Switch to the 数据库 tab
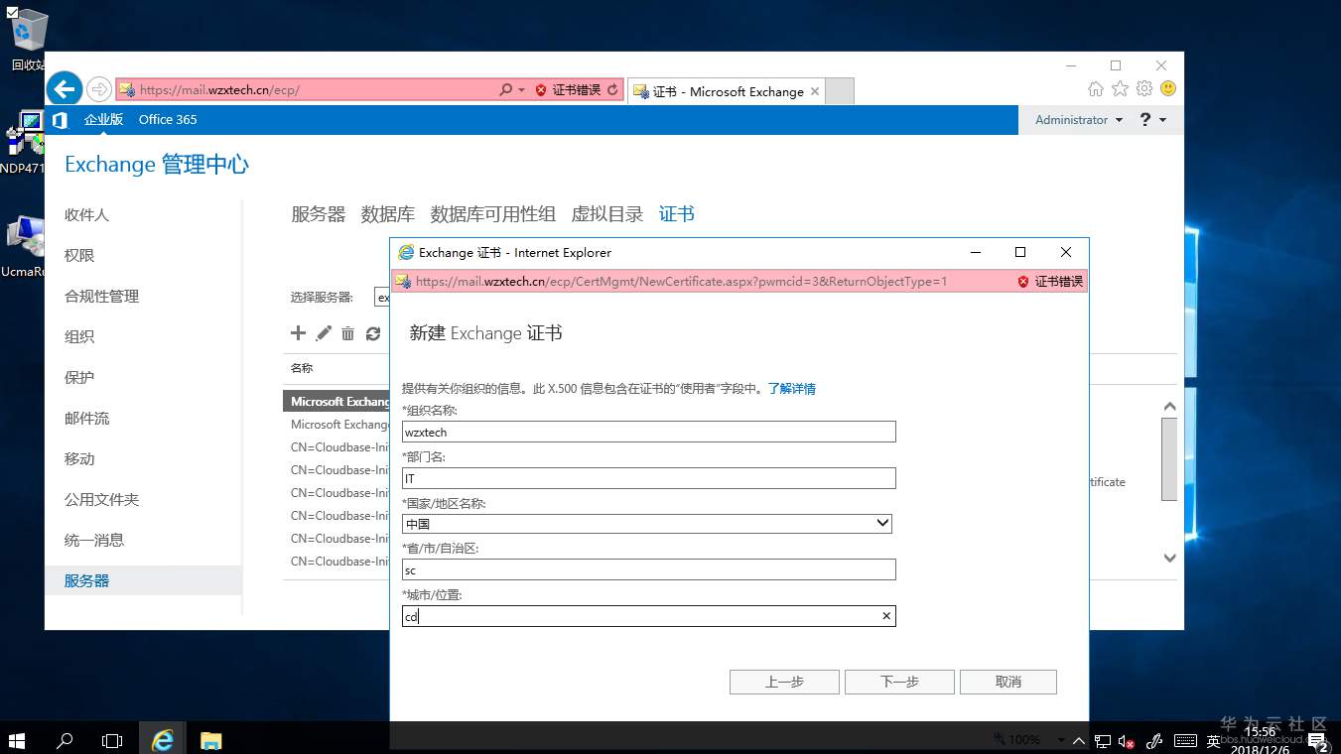This screenshot has width=1341, height=754. pos(389,213)
